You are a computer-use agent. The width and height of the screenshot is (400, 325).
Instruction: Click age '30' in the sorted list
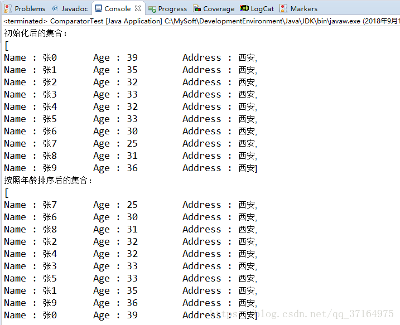132,217
